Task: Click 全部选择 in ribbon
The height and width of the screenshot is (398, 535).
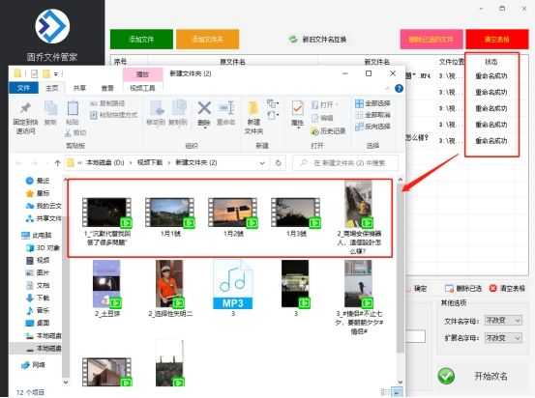Action: (372, 103)
